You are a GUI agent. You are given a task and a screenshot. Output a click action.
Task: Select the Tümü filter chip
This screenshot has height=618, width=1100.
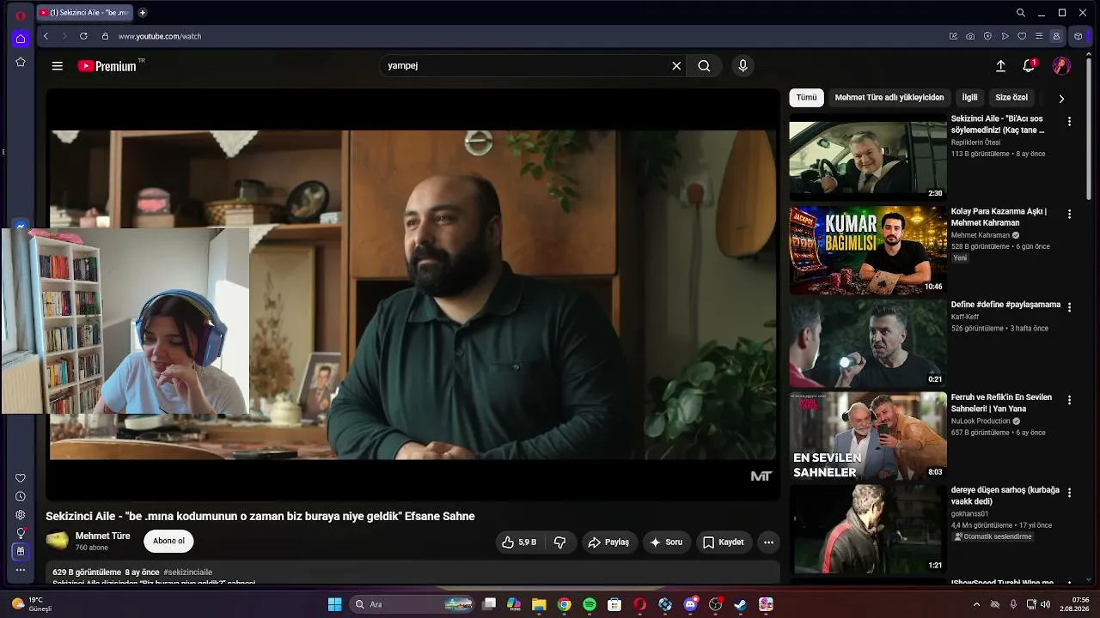pos(806,98)
